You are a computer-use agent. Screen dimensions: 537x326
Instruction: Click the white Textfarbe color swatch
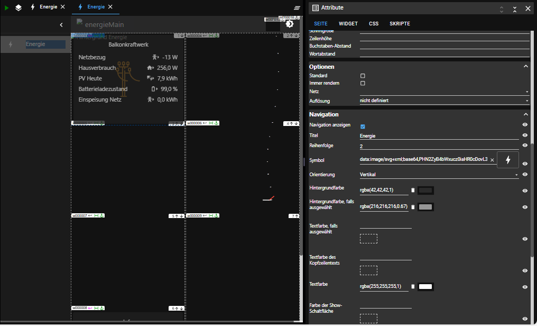click(425, 287)
